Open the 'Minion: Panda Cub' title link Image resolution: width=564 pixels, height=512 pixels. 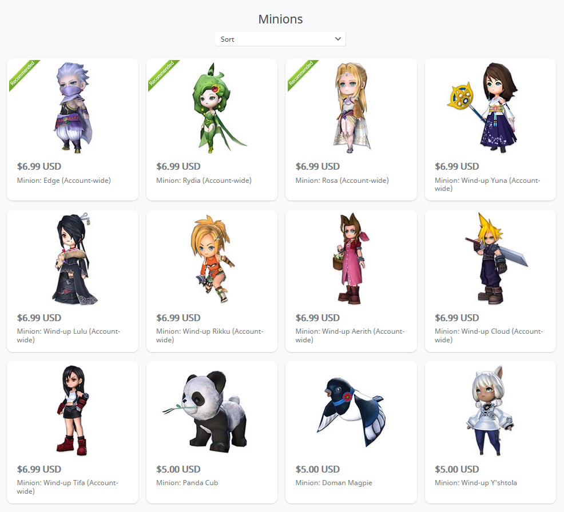pos(187,482)
